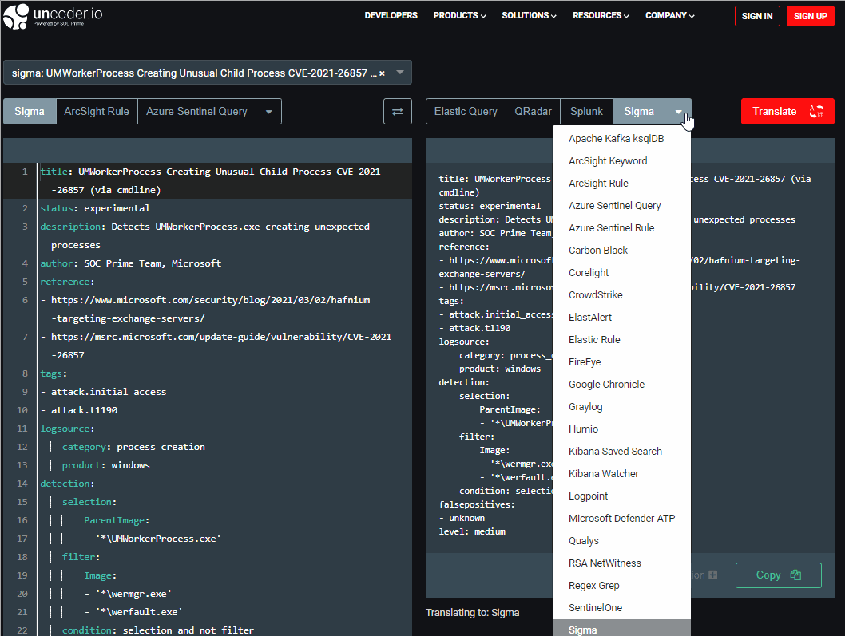Select Sigma target tab
Viewport: 845px width, 636px height.
click(639, 112)
